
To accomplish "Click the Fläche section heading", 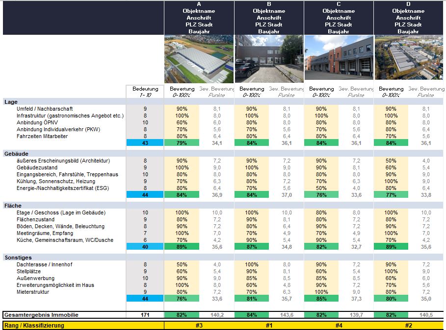I will (12, 206).
